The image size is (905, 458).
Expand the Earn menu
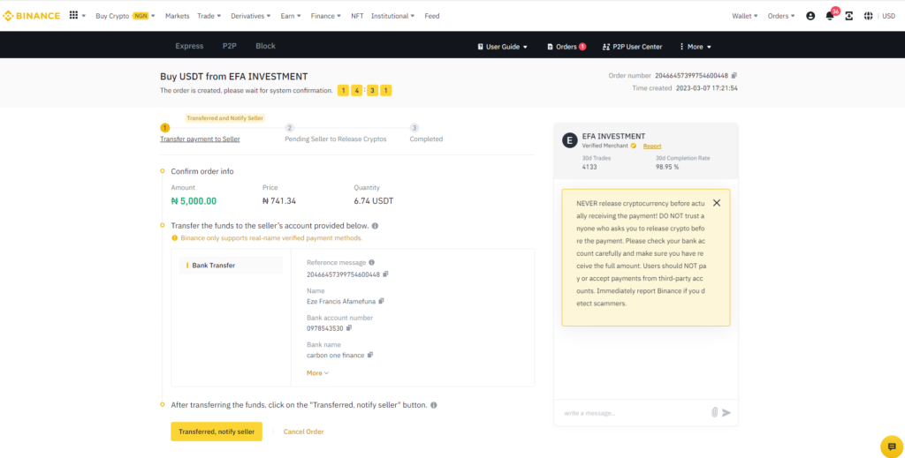(291, 16)
